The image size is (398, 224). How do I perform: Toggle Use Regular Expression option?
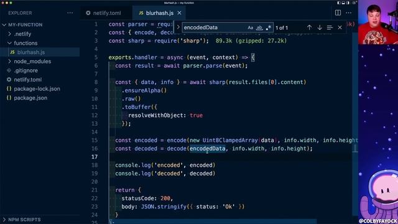click(x=268, y=27)
